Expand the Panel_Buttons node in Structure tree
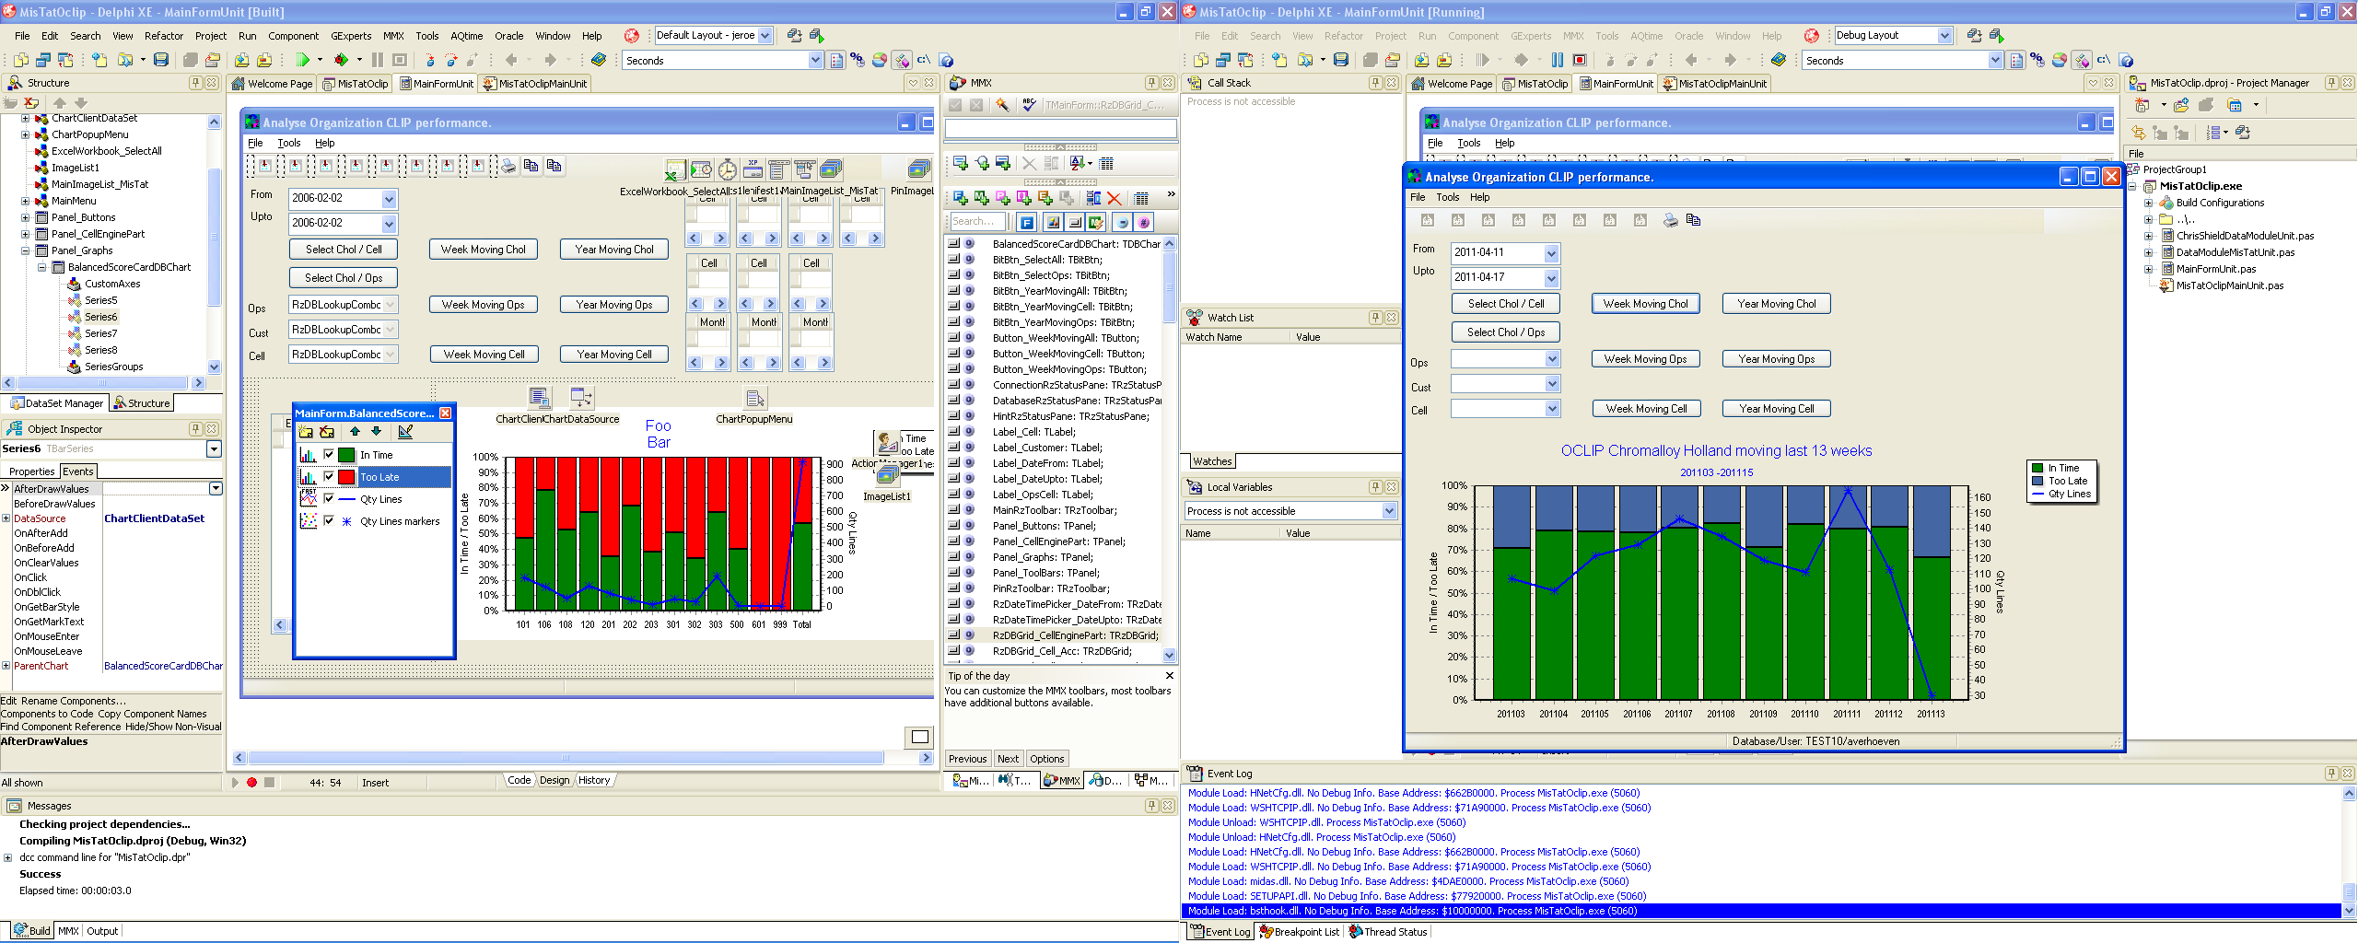The height and width of the screenshot is (943, 2358). (x=26, y=218)
